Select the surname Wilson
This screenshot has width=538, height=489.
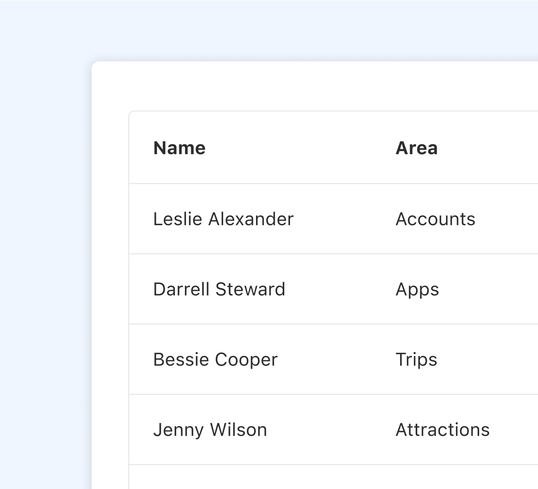tap(239, 430)
